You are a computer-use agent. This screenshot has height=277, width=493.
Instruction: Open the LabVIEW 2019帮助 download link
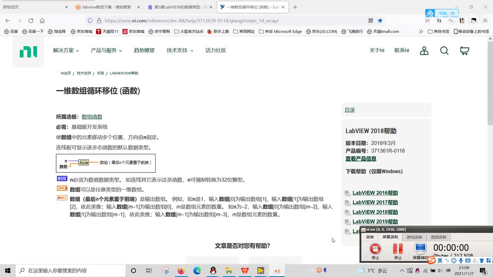tap(375, 222)
